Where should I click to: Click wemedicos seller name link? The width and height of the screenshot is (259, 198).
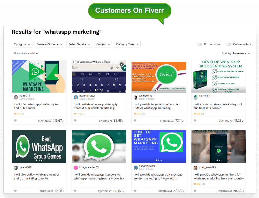146,96
